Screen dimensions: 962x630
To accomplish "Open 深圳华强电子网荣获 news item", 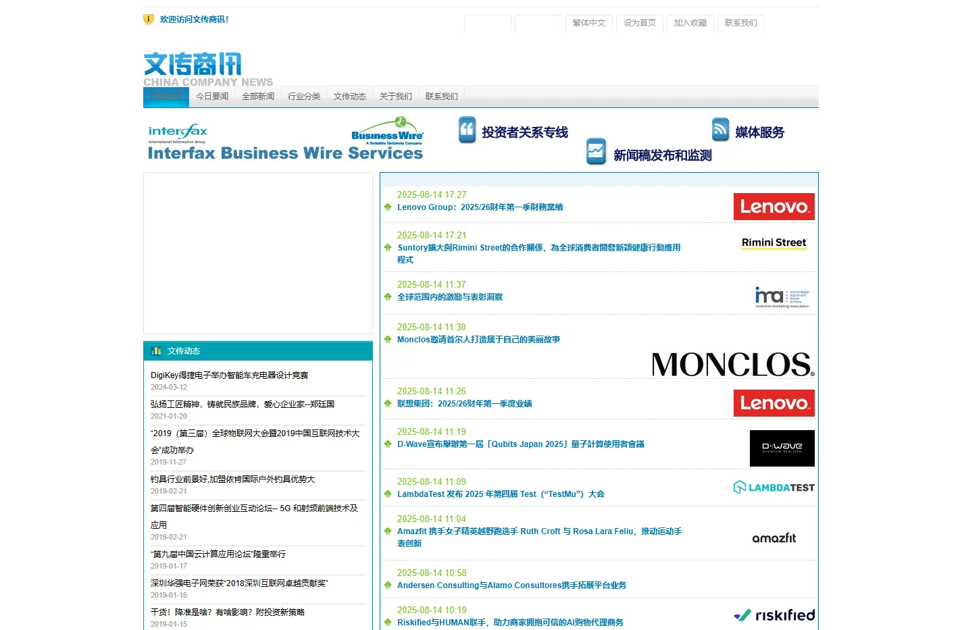I will click(240, 583).
